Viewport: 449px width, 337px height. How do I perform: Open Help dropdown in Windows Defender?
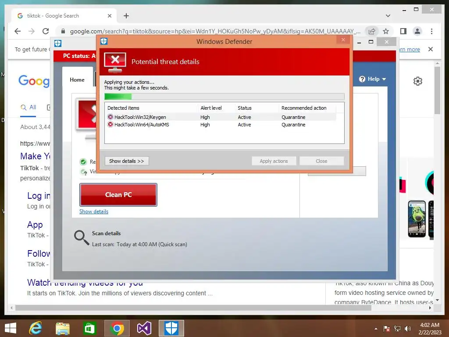pos(373,79)
